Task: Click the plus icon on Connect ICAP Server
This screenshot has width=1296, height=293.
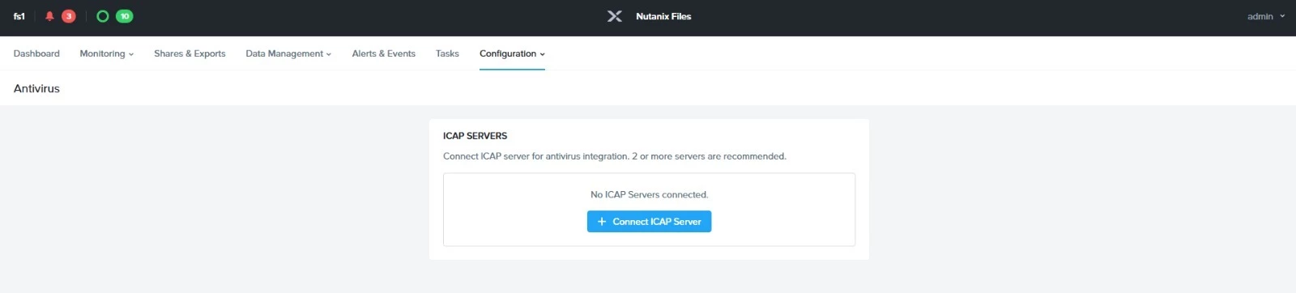Action: pyautogui.click(x=602, y=222)
